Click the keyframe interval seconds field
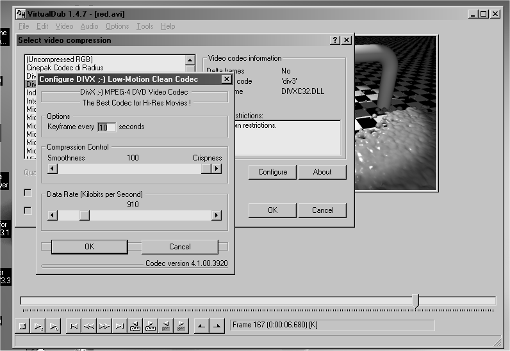The width and height of the screenshot is (510, 351). coord(106,127)
